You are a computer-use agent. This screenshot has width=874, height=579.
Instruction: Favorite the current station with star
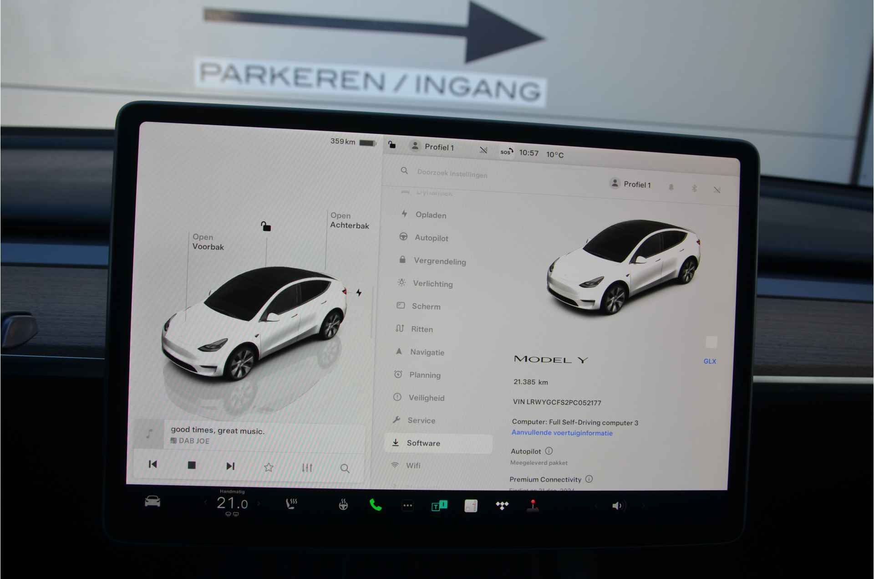(269, 467)
